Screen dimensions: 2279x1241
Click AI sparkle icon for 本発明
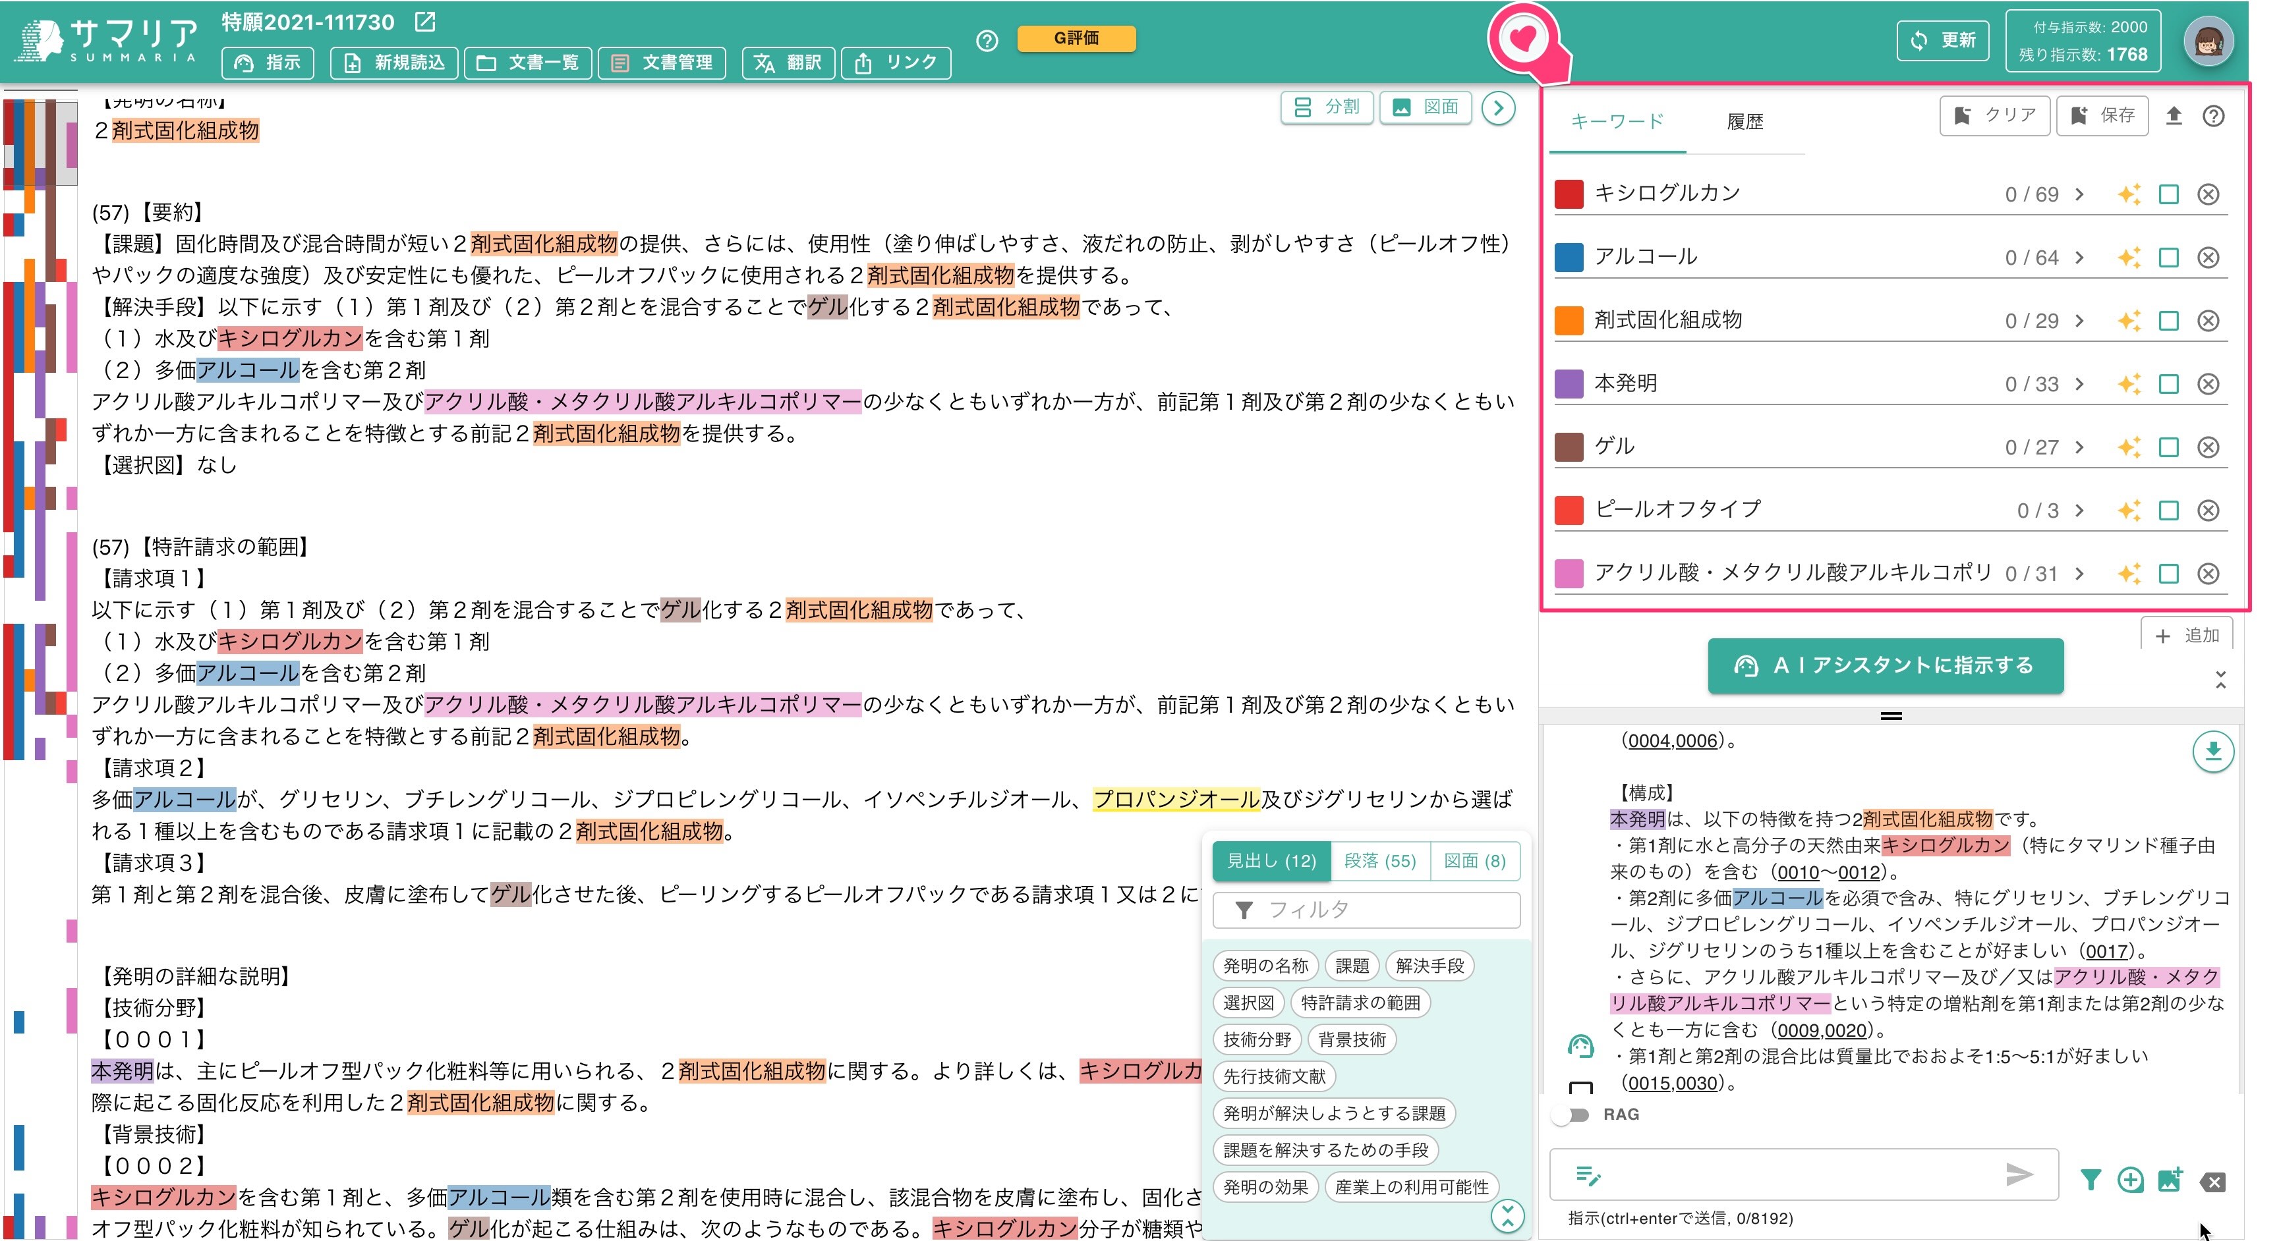(x=2129, y=384)
